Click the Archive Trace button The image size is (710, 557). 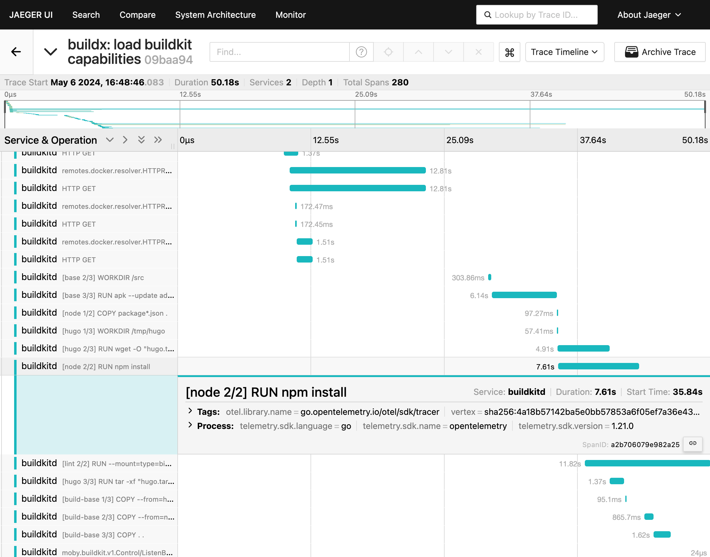click(x=660, y=52)
